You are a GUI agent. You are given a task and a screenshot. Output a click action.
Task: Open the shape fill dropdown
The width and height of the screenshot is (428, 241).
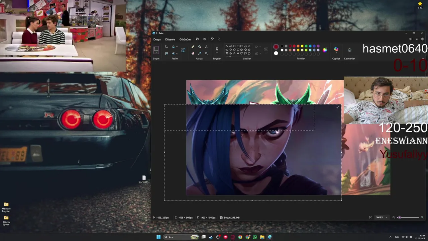(261, 53)
